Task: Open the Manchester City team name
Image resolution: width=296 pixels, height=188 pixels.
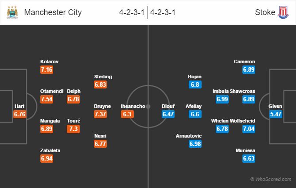Action: [53, 12]
